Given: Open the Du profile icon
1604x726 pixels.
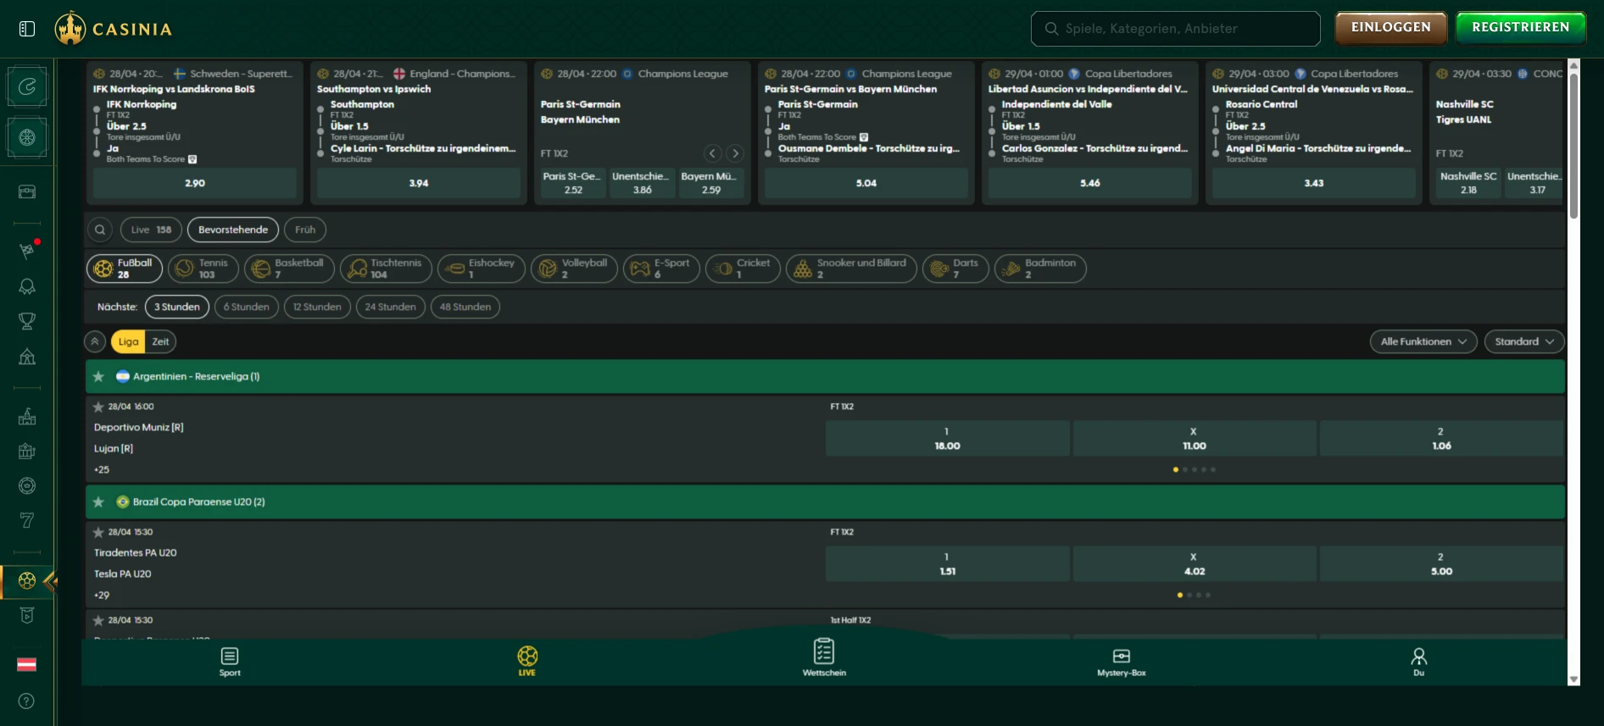Looking at the screenshot, I should click(1419, 662).
